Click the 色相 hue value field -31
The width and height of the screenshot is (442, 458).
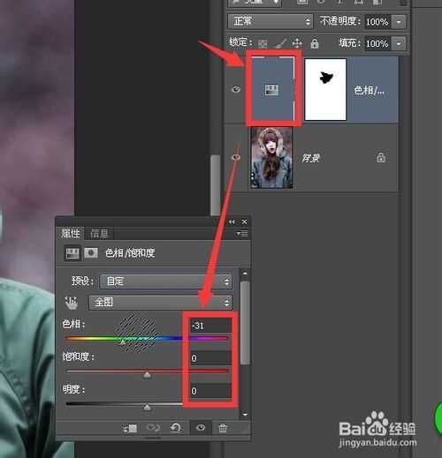coord(210,326)
